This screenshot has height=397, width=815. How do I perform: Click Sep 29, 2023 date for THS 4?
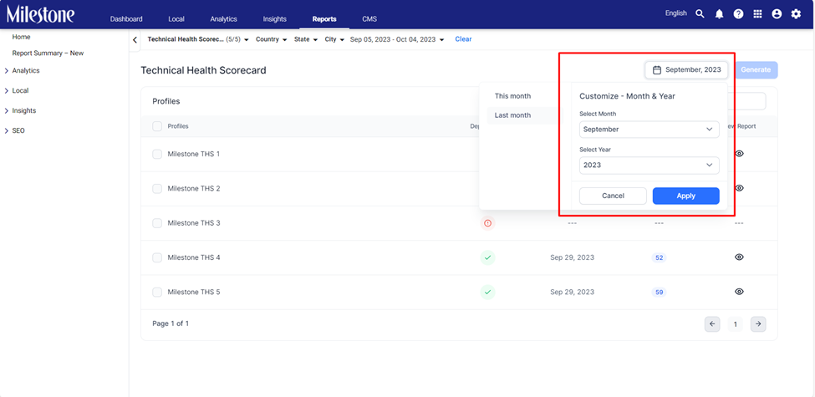click(x=573, y=257)
